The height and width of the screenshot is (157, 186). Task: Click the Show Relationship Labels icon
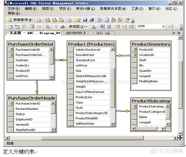(94, 27)
